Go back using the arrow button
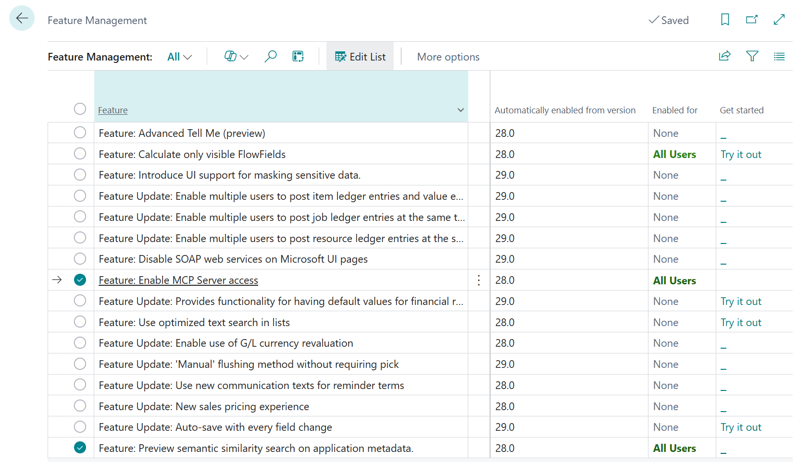 pyautogui.click(x=22, y=18)
